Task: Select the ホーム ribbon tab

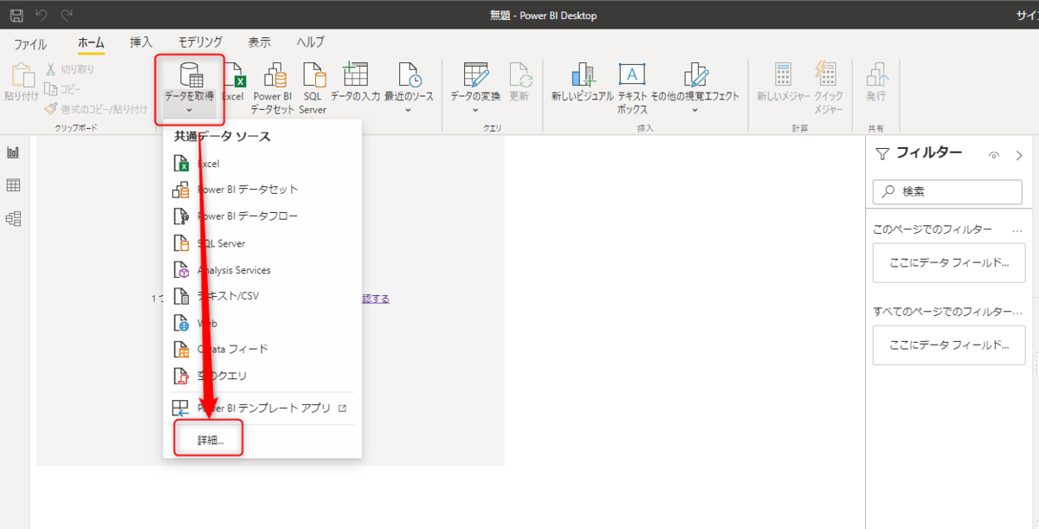Action: coord(91,42)
